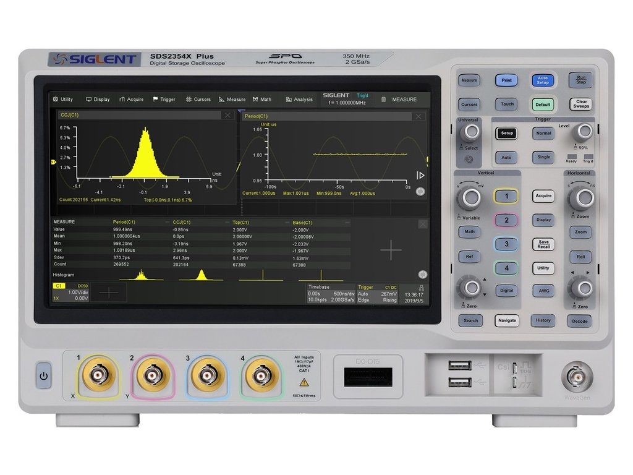Viewport: 633px width, 475px height.
Task: Add a measurement using the large plus icon
Action: pyautogui.click(x=391, y=250)
